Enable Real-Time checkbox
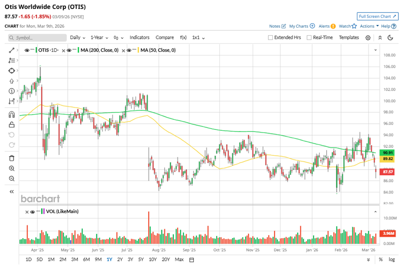This screenshot has height=267, width=402. [309, 38]
